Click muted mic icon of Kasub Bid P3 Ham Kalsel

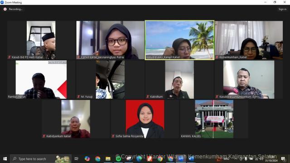point(9,57)
